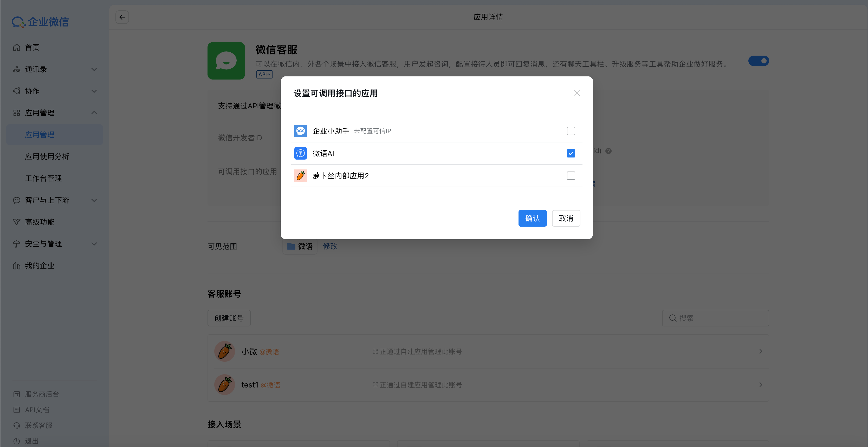Screen dimensions: 868x447
Task: Open 服务商后台 from the sidebar
Action: [x=41, y=394]
